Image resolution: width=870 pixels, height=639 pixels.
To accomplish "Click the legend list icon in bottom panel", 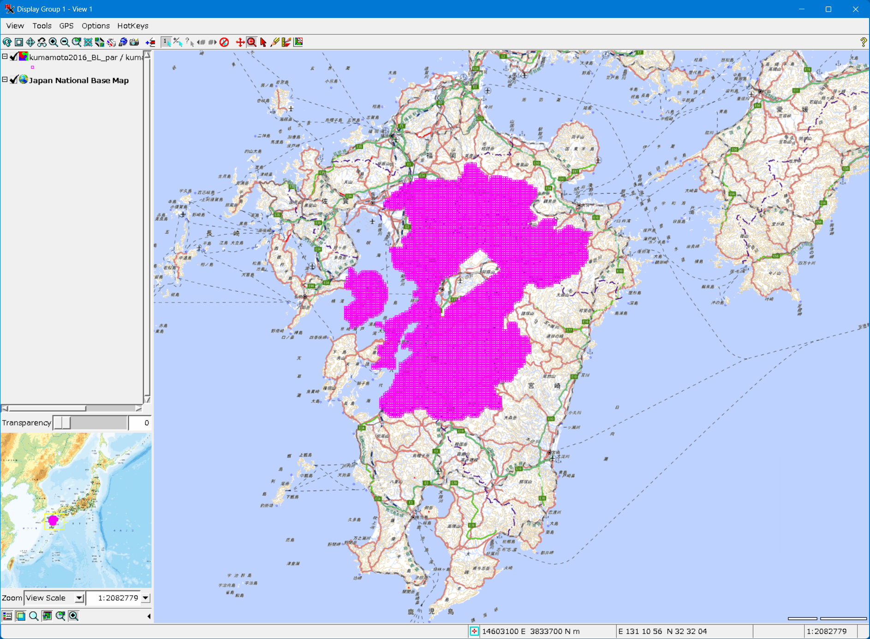I will 7,616.
